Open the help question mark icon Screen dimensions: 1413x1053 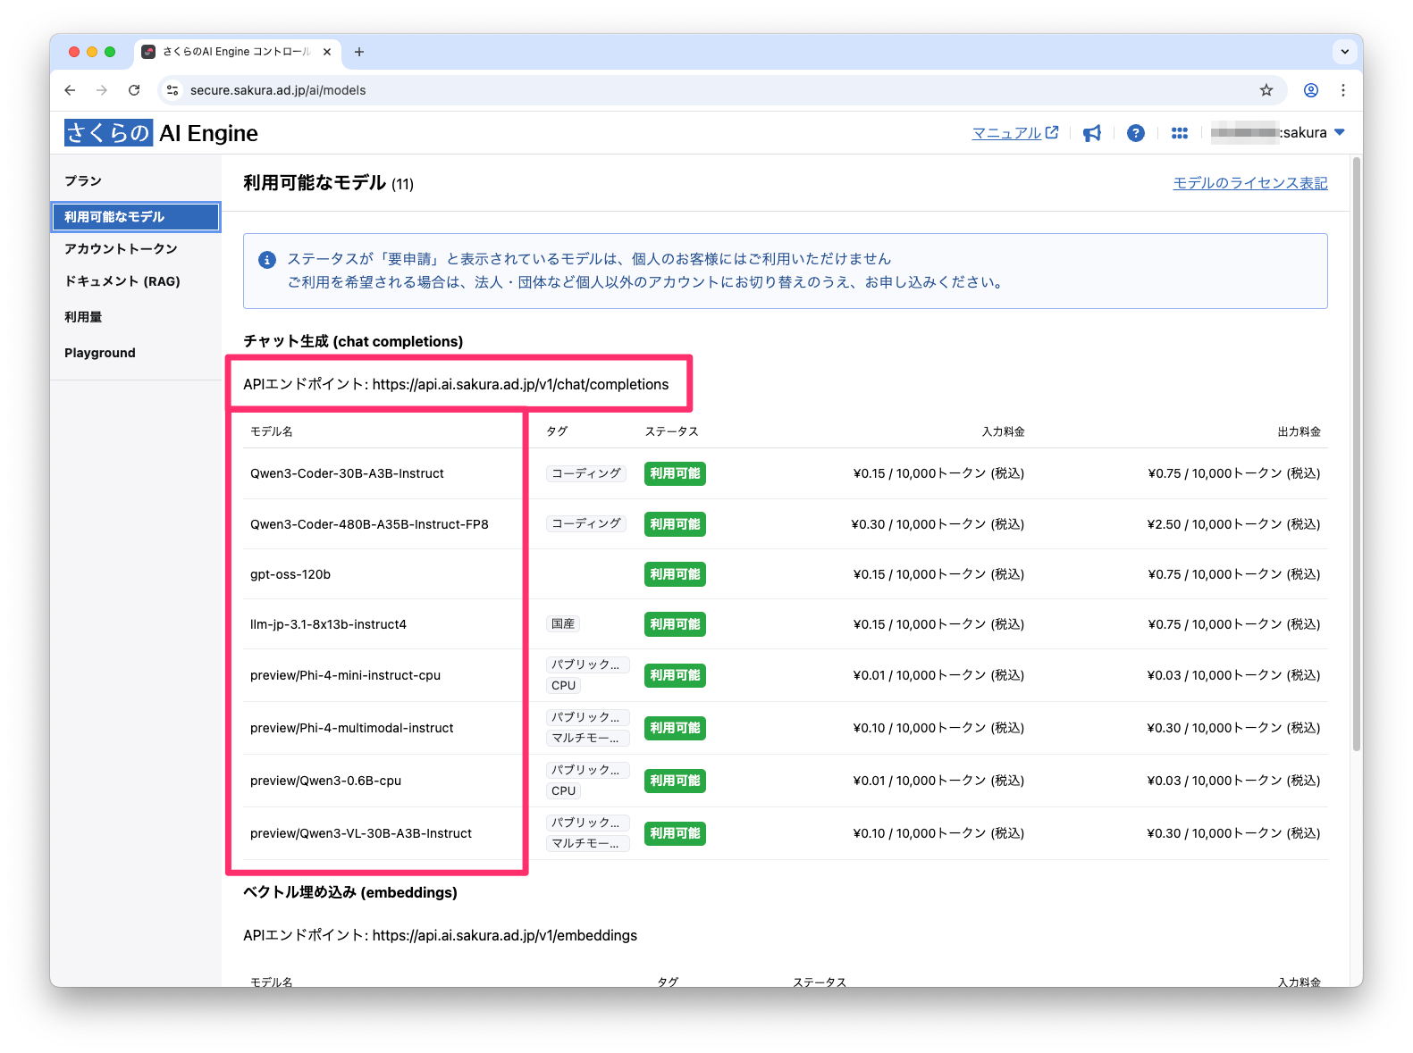pyautogui.click(x=1135, y=133)
